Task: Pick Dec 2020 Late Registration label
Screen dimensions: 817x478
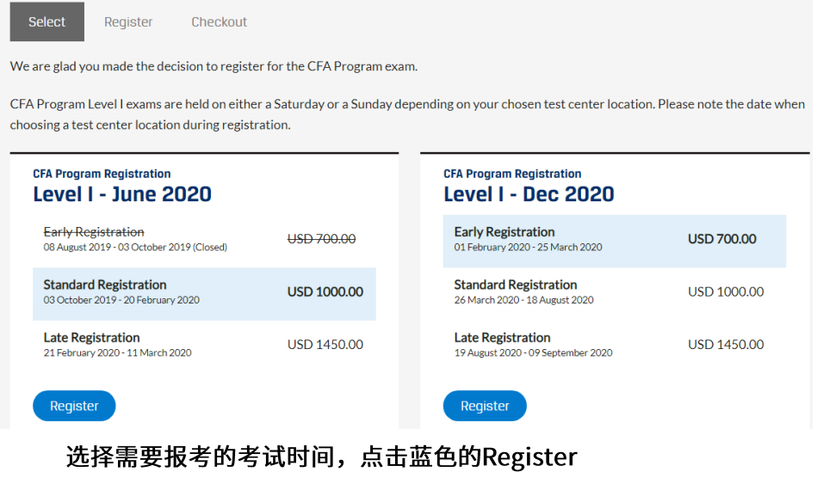Action: click(x=502, y=338)
